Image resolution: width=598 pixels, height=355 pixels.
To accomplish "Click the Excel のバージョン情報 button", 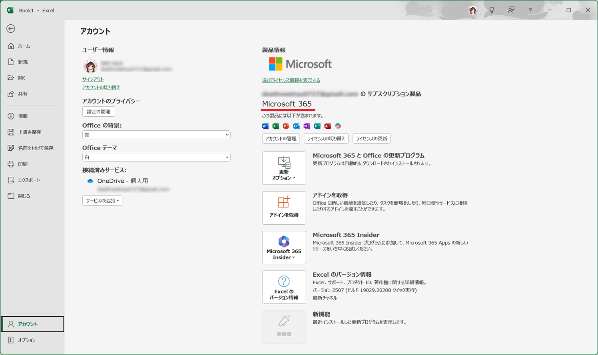I will pos(284,287).
